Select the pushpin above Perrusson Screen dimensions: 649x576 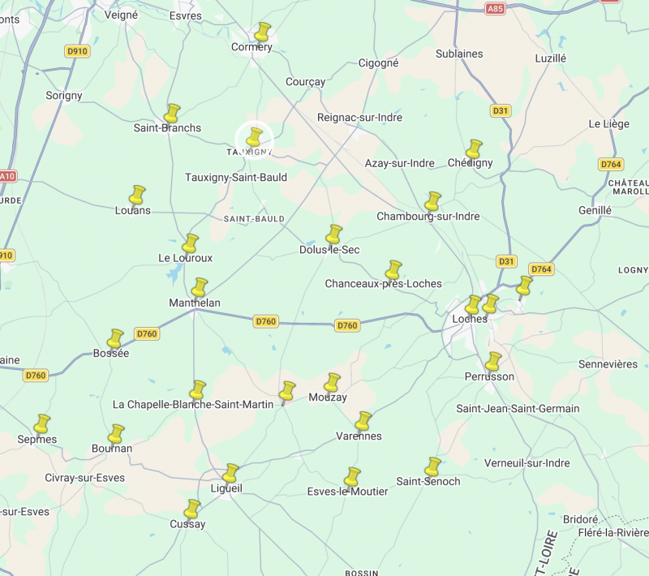point(493,362)
